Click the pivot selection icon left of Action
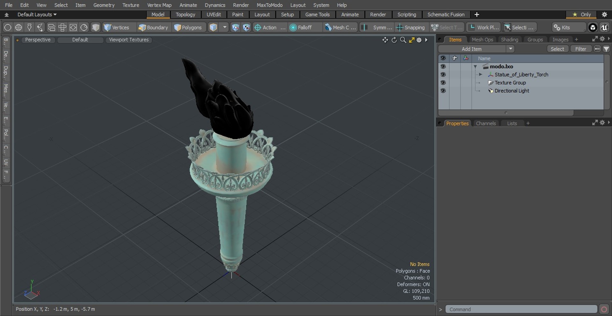The height and width of the screenshot is (316, 612). tap(246, 27)
